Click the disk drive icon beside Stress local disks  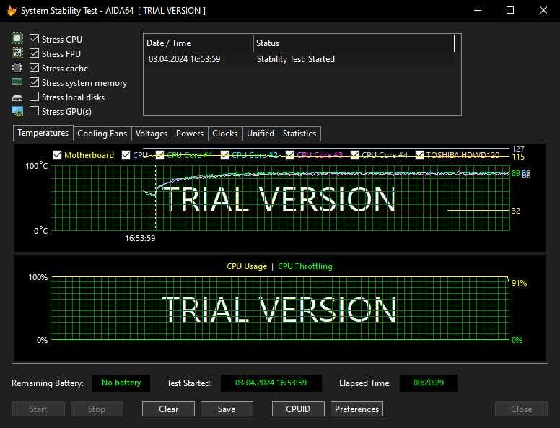coord(17,97)
